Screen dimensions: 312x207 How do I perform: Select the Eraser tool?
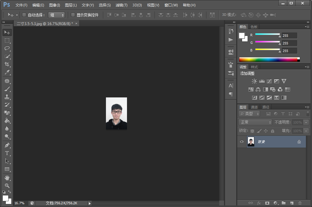[7, 113]
